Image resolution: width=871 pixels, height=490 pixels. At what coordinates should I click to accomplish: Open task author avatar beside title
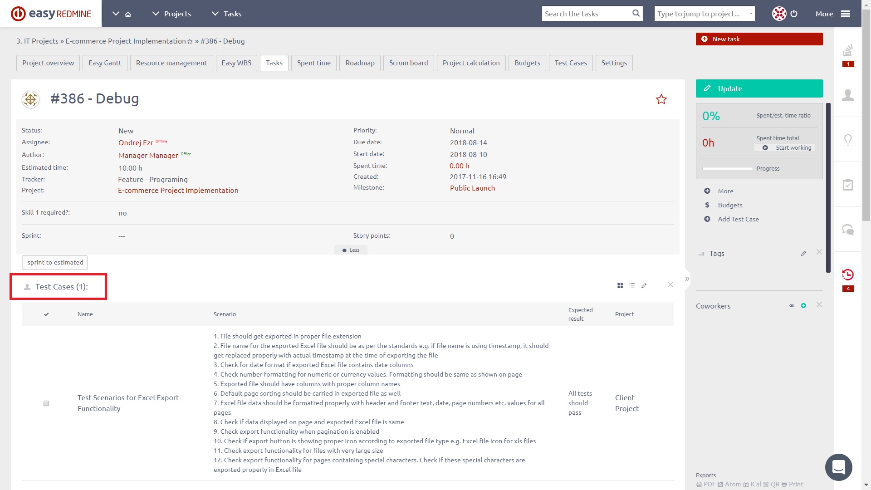(x=31, y=99)
